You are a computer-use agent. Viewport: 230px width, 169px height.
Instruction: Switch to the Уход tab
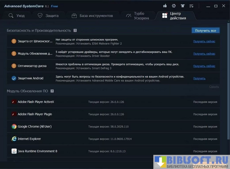coord(16,16)
